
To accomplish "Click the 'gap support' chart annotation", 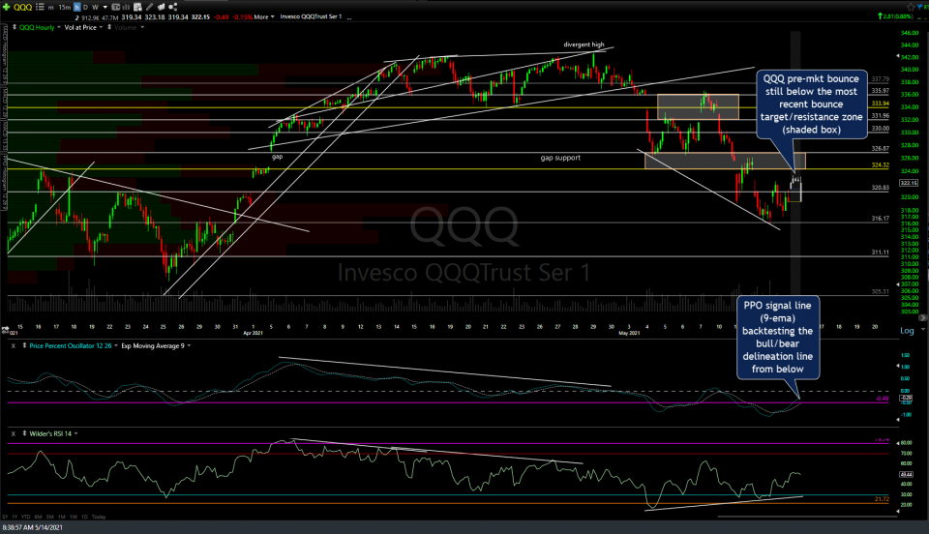I will (x=560, y=158).
